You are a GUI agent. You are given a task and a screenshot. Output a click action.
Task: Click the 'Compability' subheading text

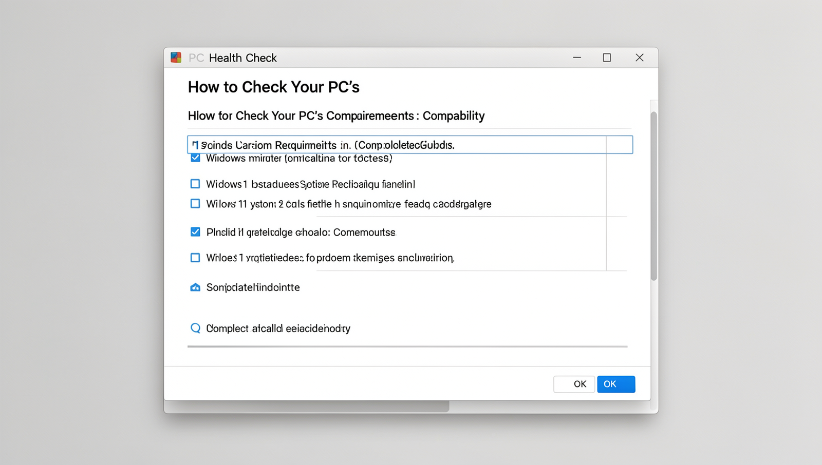[x=454, y=116]
